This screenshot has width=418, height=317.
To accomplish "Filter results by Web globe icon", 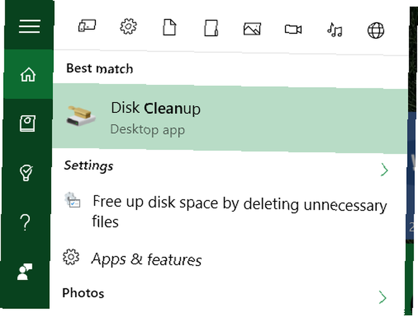I will coord(376,30).
